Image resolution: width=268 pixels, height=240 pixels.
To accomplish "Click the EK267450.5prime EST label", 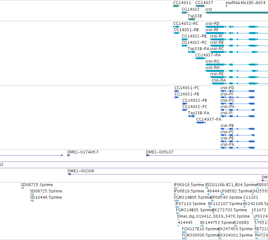I will tap(235, 229).
